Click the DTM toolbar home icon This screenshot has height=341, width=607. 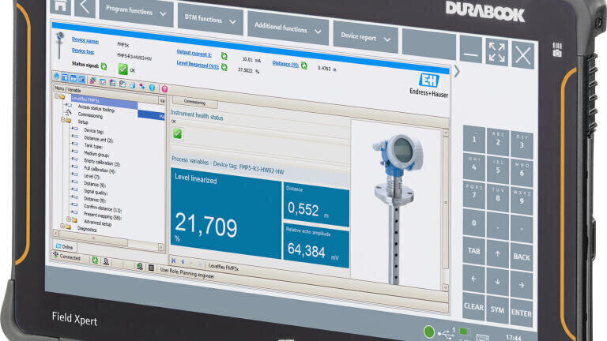57,76
